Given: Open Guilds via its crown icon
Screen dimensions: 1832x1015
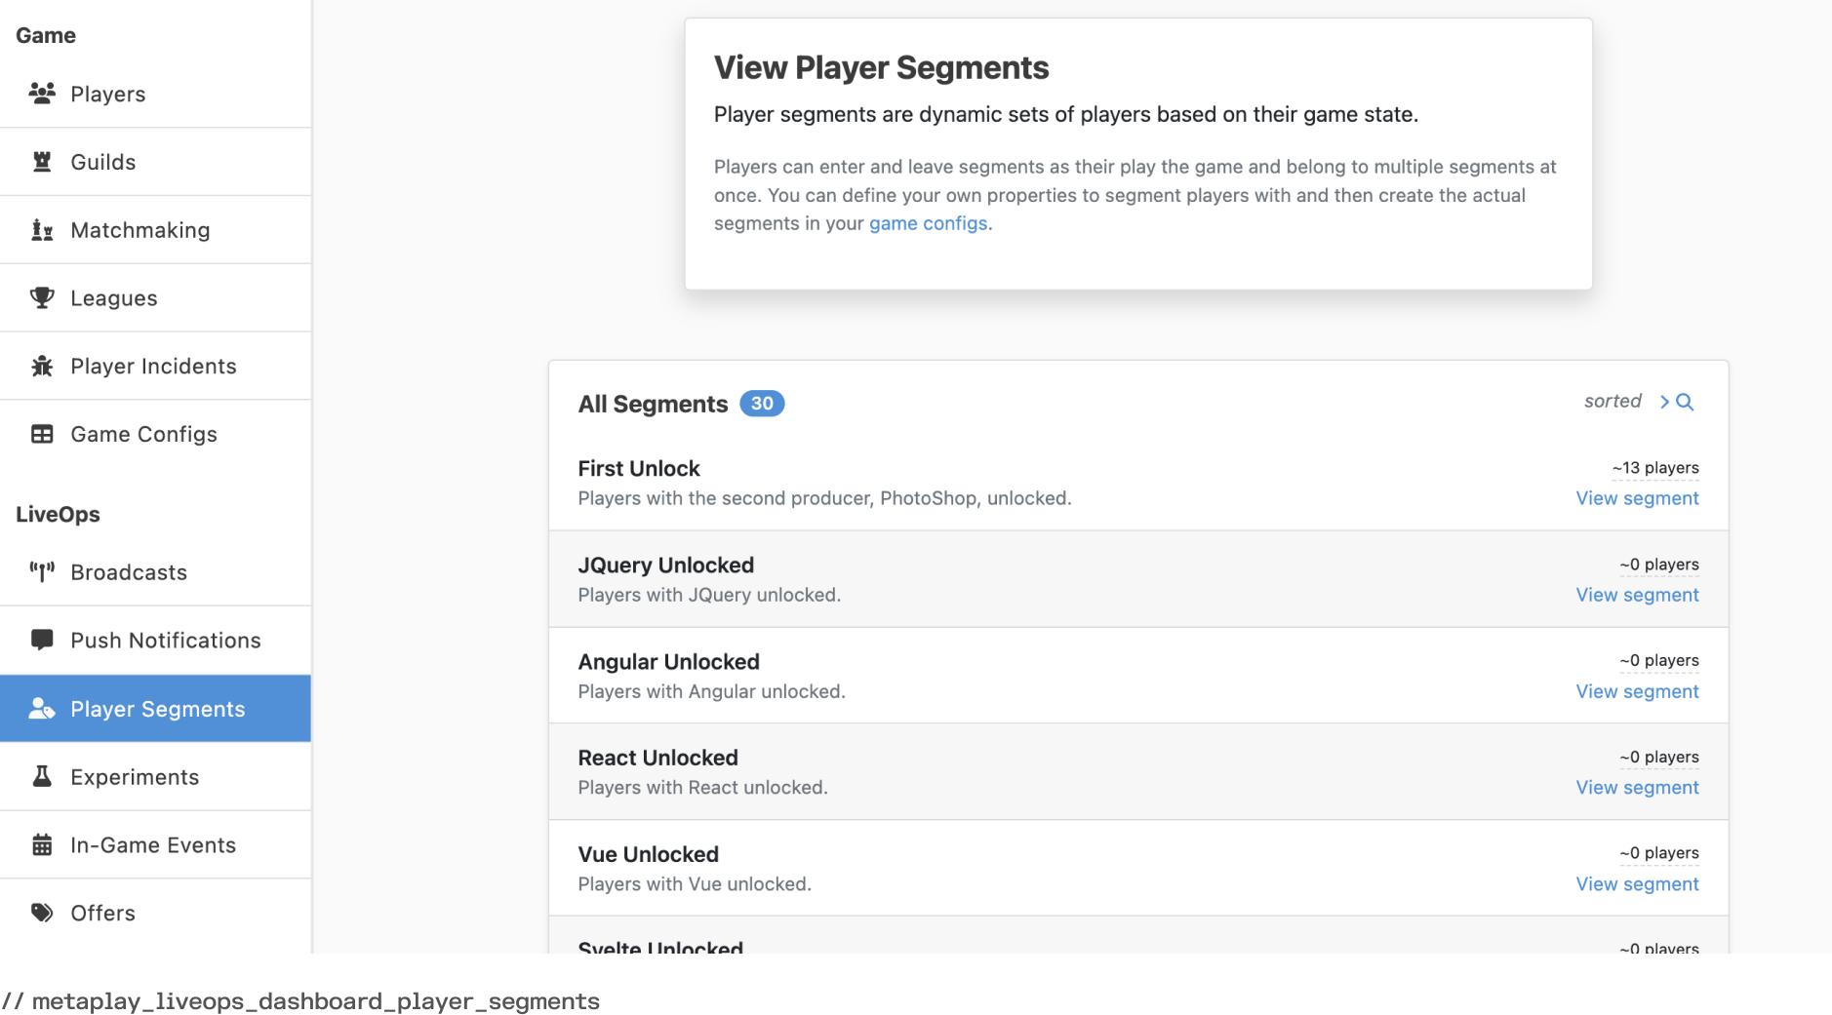Looking at the screenshot, I should 43,162.
